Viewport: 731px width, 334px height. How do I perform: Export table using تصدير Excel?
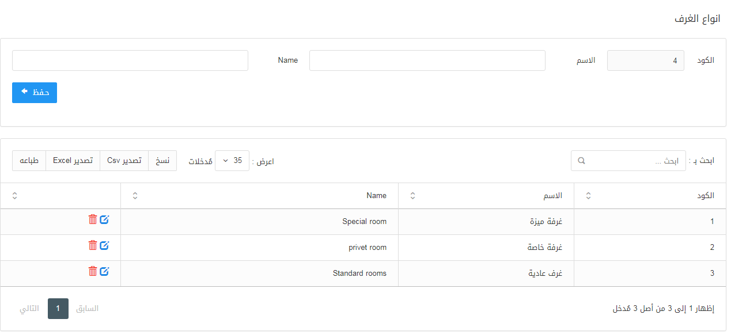[73, 161]
